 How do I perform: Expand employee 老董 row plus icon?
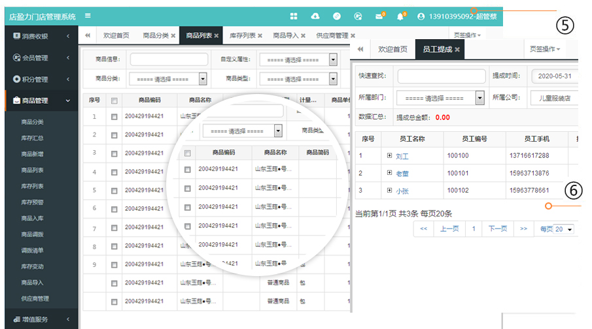(x=389, y=172)
